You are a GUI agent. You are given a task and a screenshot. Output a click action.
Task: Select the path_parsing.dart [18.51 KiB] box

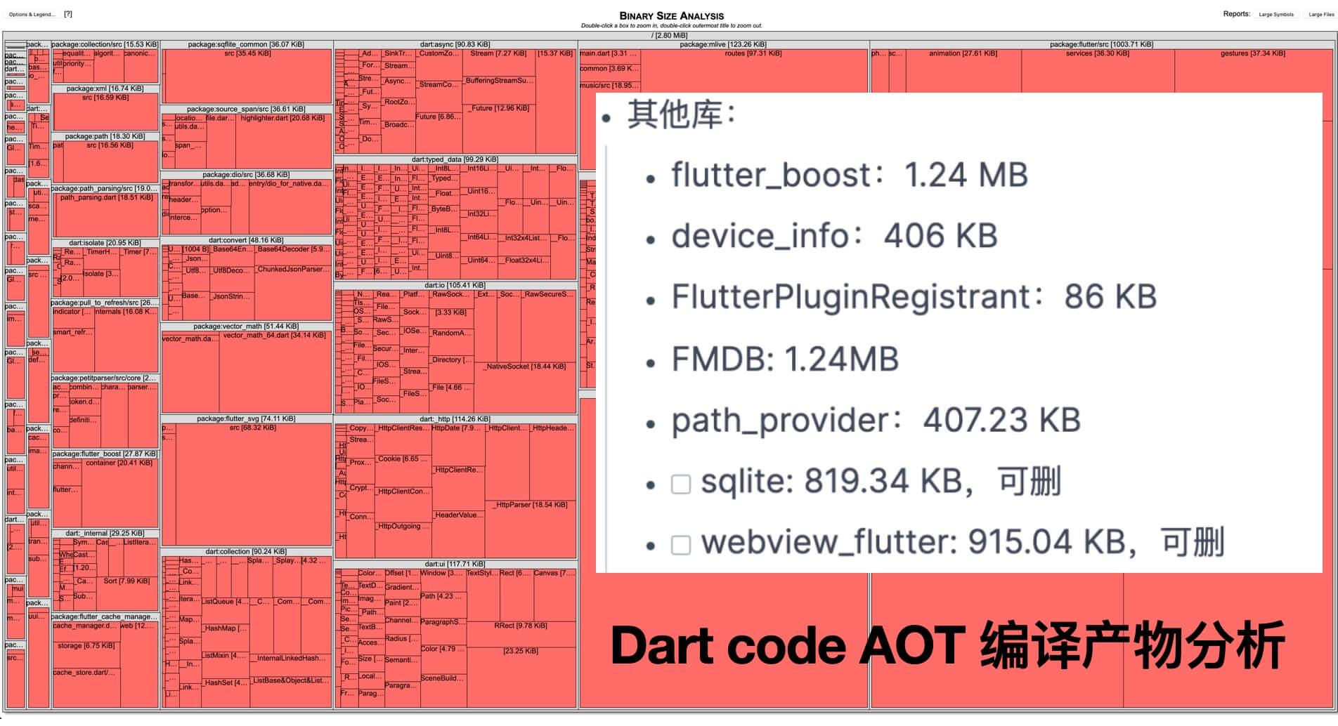[x=106, y=214]
